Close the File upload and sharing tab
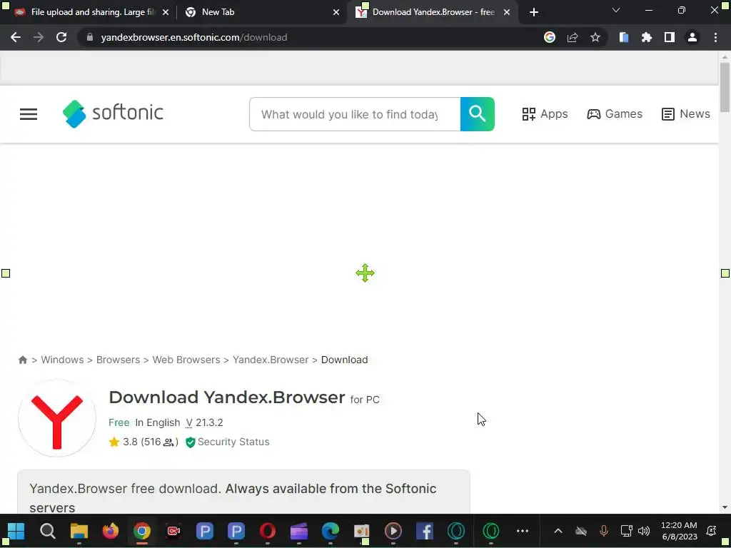 (x=166, y=13)
